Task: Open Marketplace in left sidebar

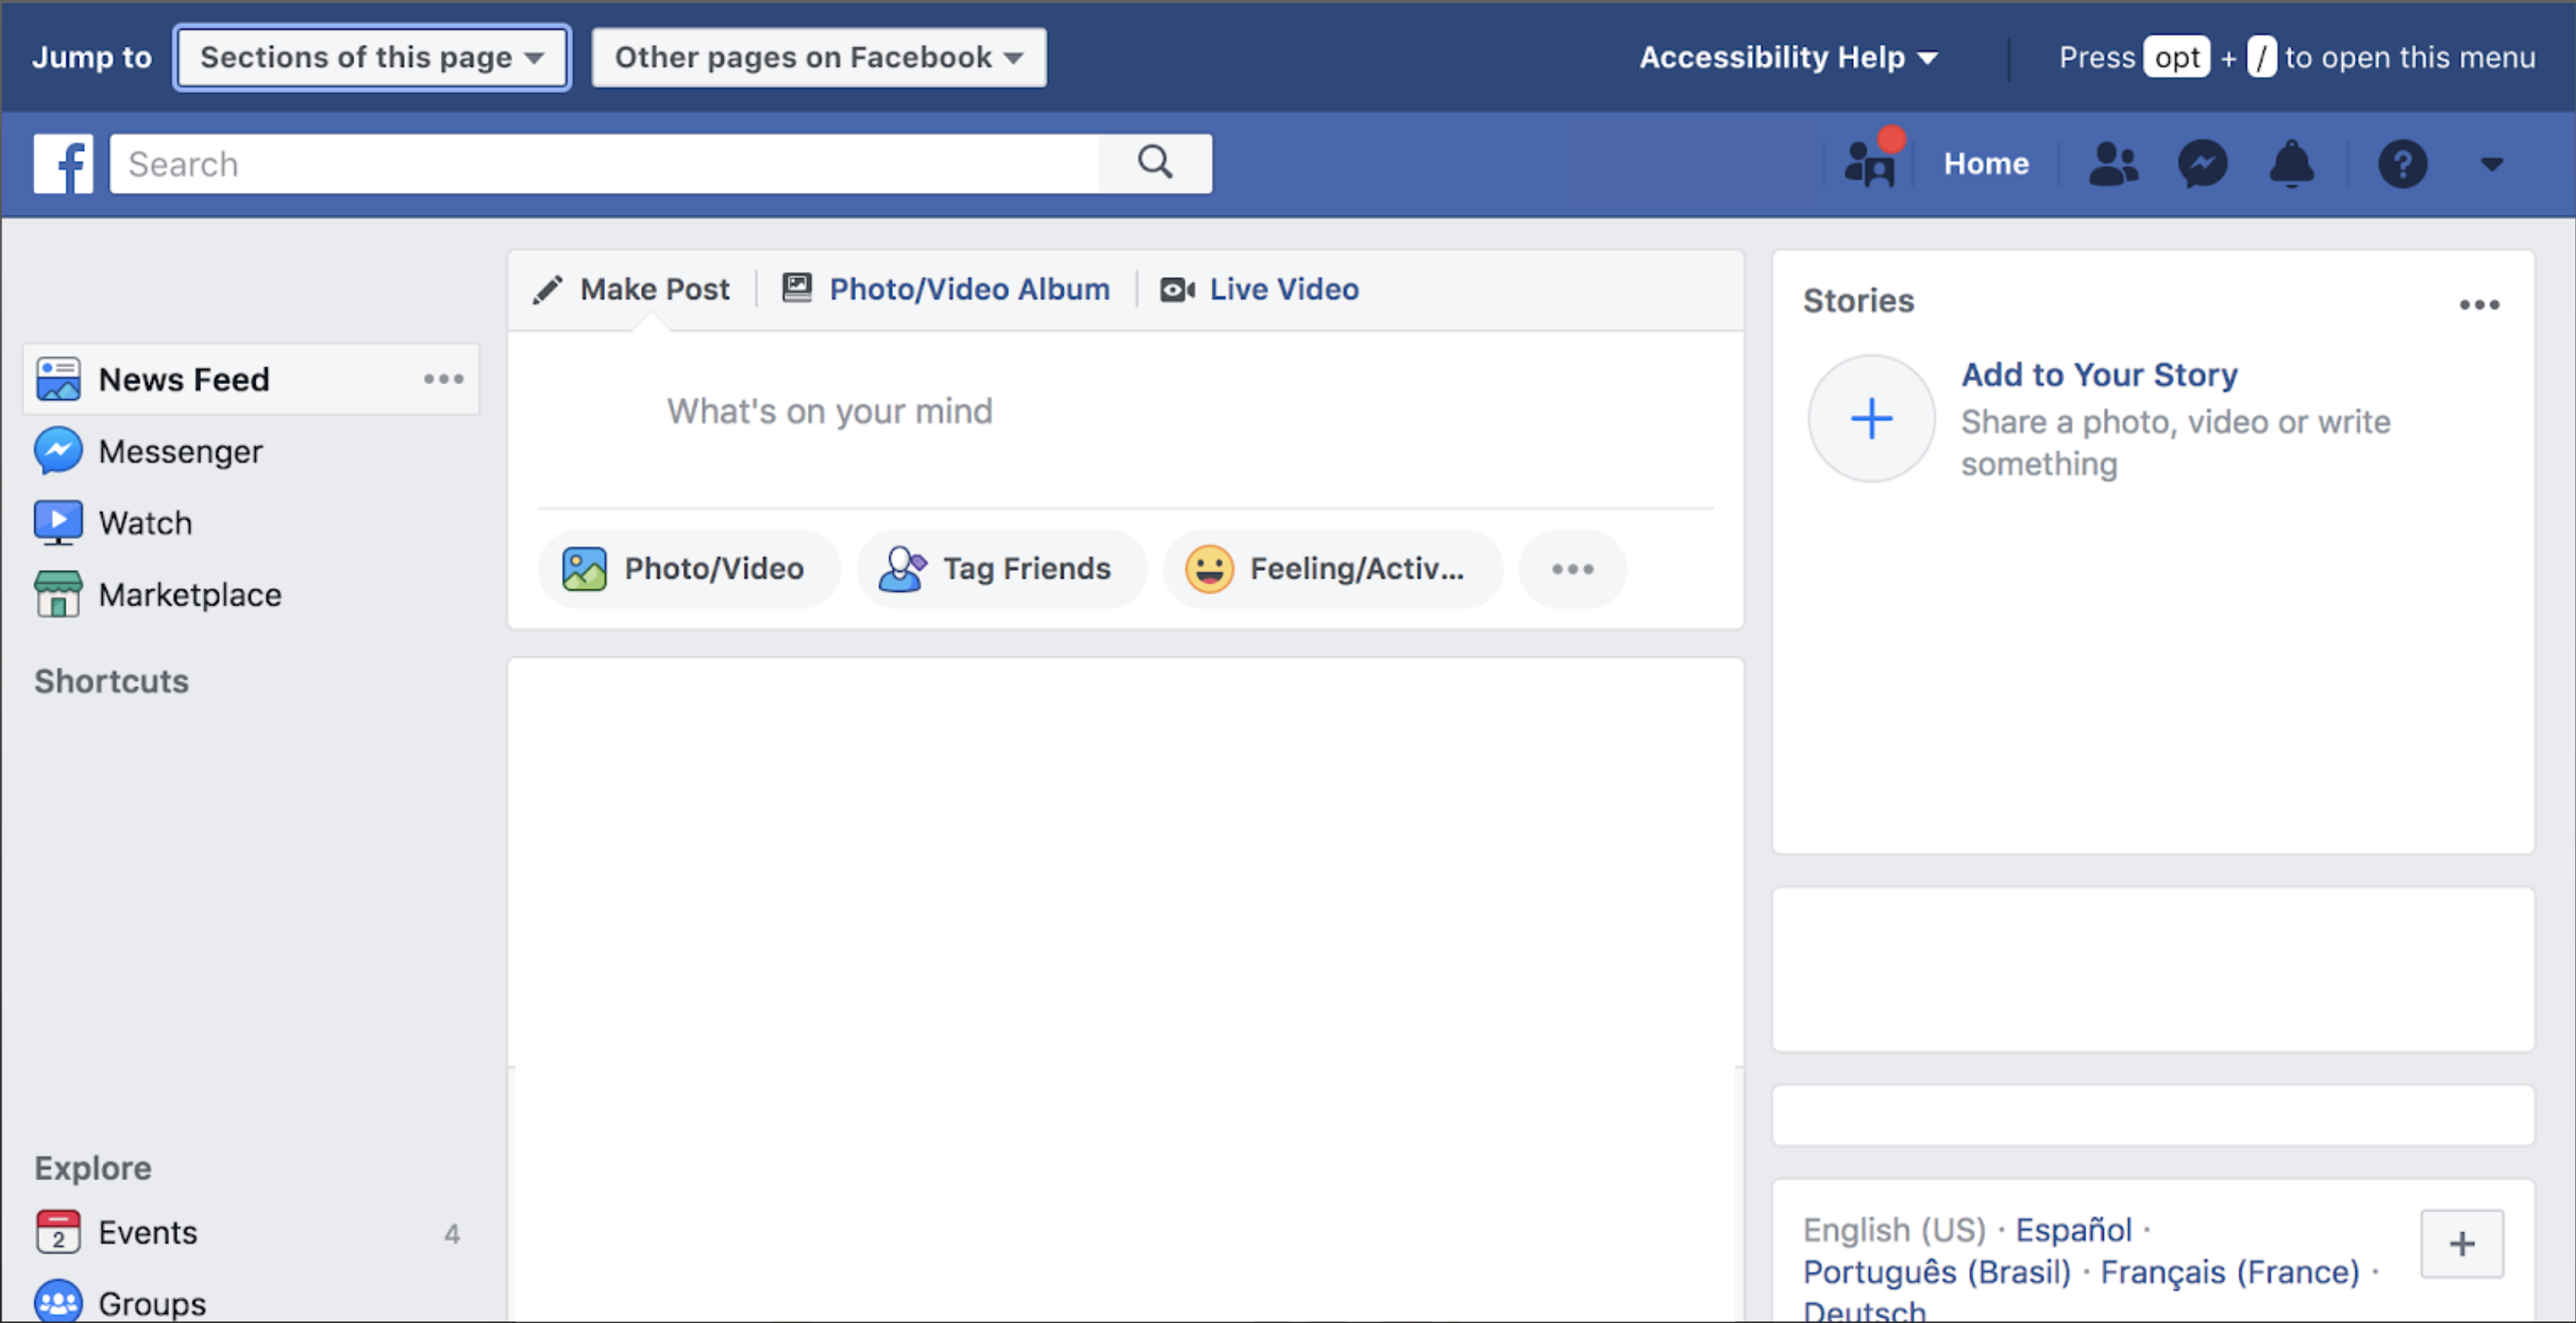Action: coord(190,594)
